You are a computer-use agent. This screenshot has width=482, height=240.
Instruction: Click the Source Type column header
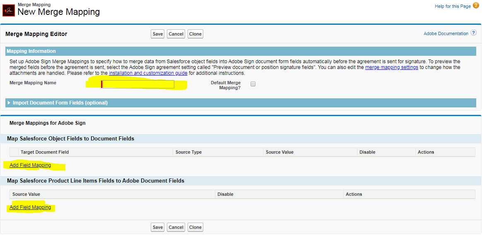pos(188,152)
